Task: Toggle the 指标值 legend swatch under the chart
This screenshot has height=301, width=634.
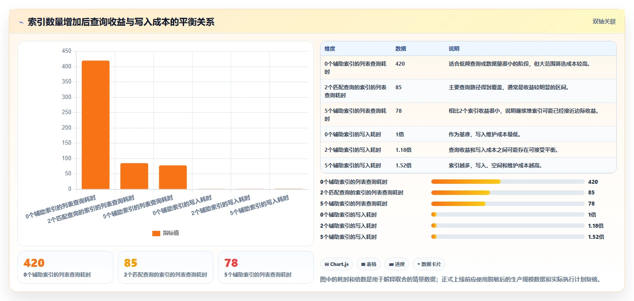Action: [x=156, y=233]
